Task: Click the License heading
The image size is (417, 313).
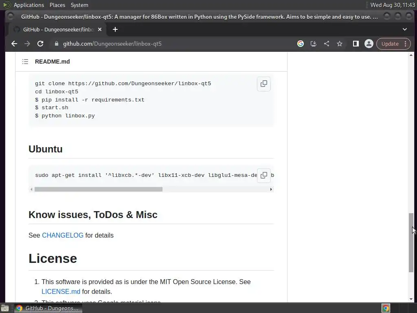Action: pos(53,259)
